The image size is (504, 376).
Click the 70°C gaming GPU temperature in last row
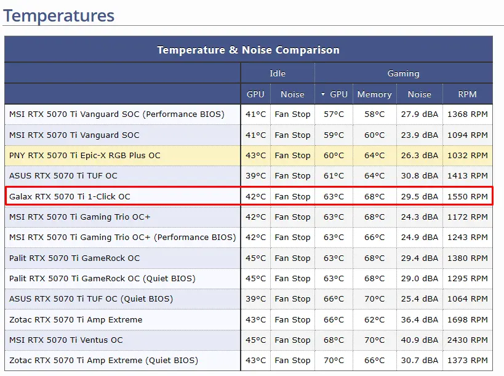334,360
